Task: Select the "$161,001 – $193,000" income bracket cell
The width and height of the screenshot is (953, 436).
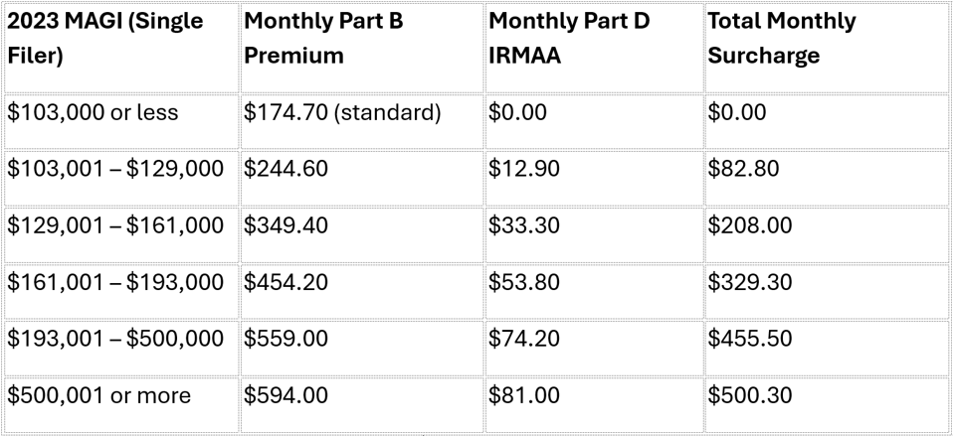Action: (x=115, y=283)
